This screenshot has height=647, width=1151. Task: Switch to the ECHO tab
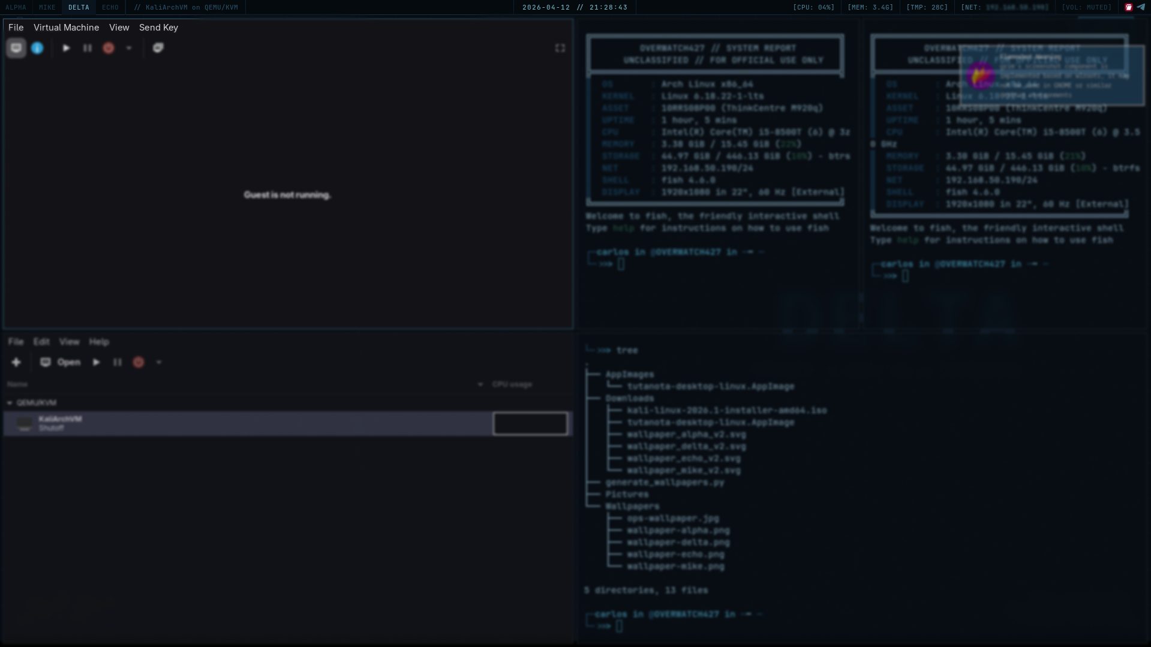pos(110,7)
